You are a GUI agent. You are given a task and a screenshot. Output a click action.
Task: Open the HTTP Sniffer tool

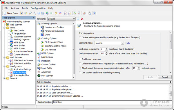(19, 46)
